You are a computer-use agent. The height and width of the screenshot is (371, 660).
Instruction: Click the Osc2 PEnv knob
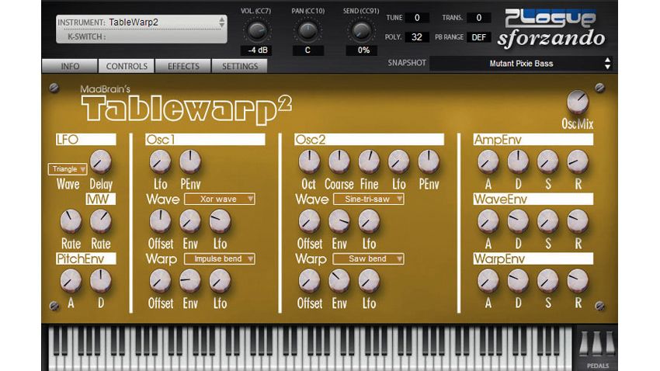(429, 161)
